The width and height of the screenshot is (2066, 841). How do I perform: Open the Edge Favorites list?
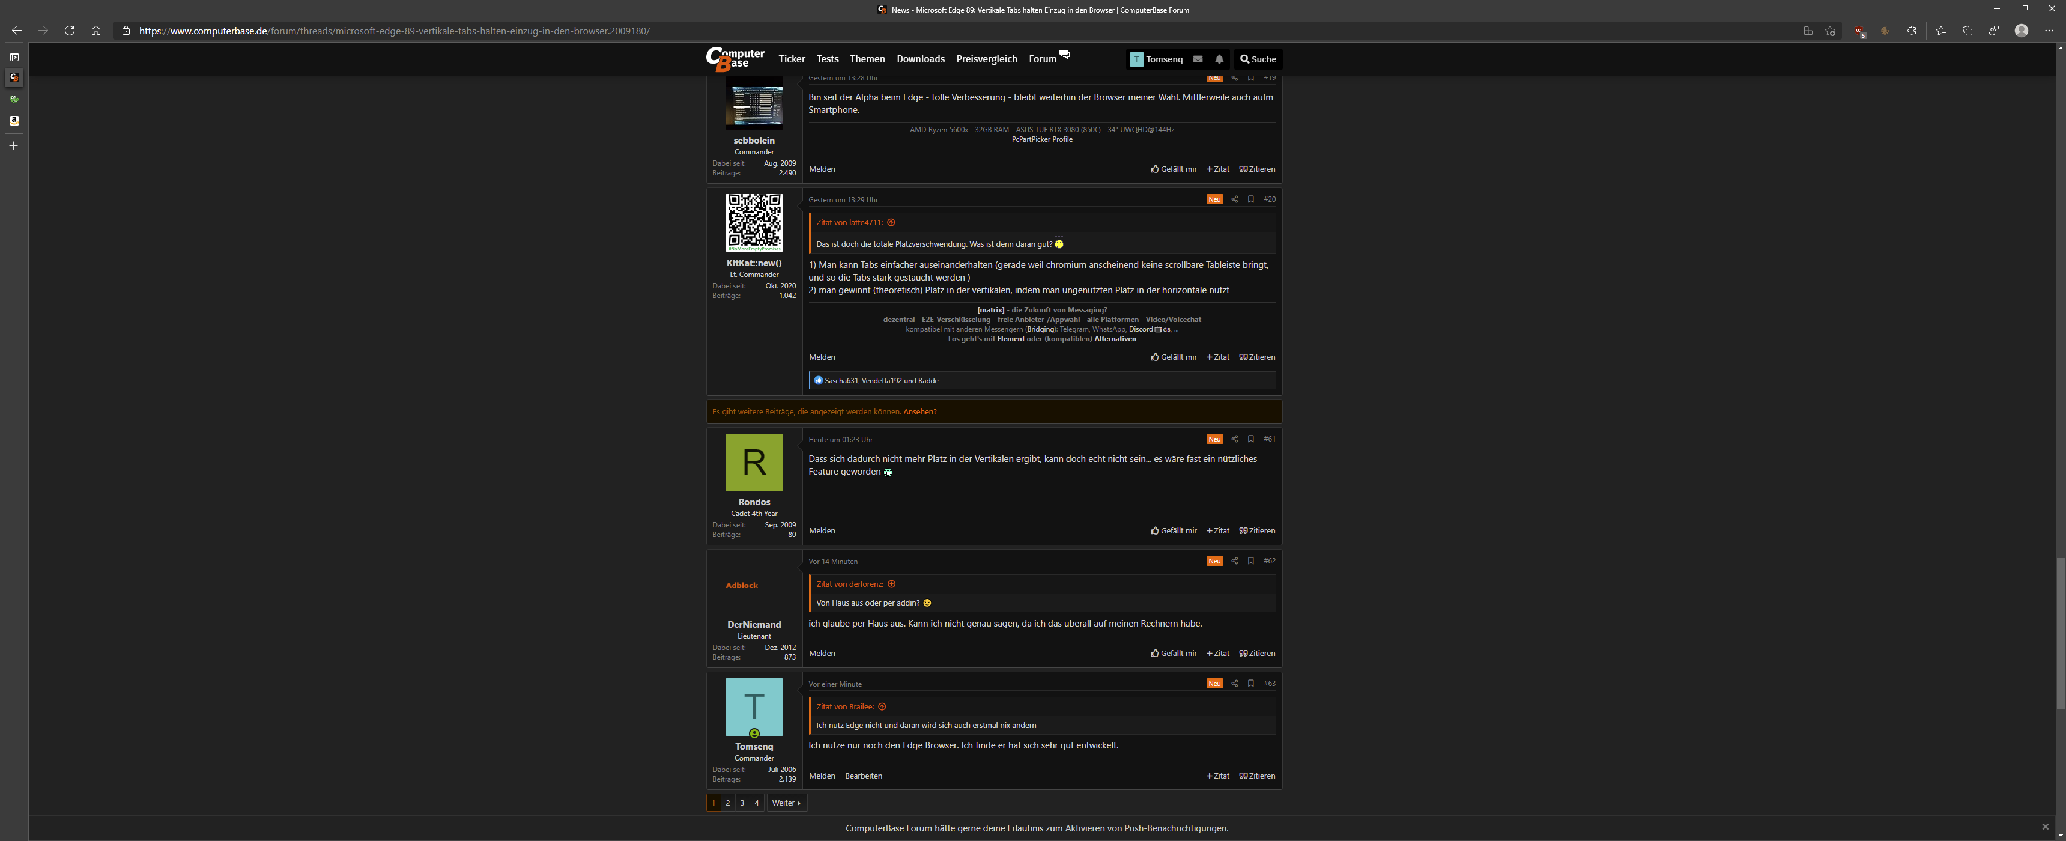1940,31
